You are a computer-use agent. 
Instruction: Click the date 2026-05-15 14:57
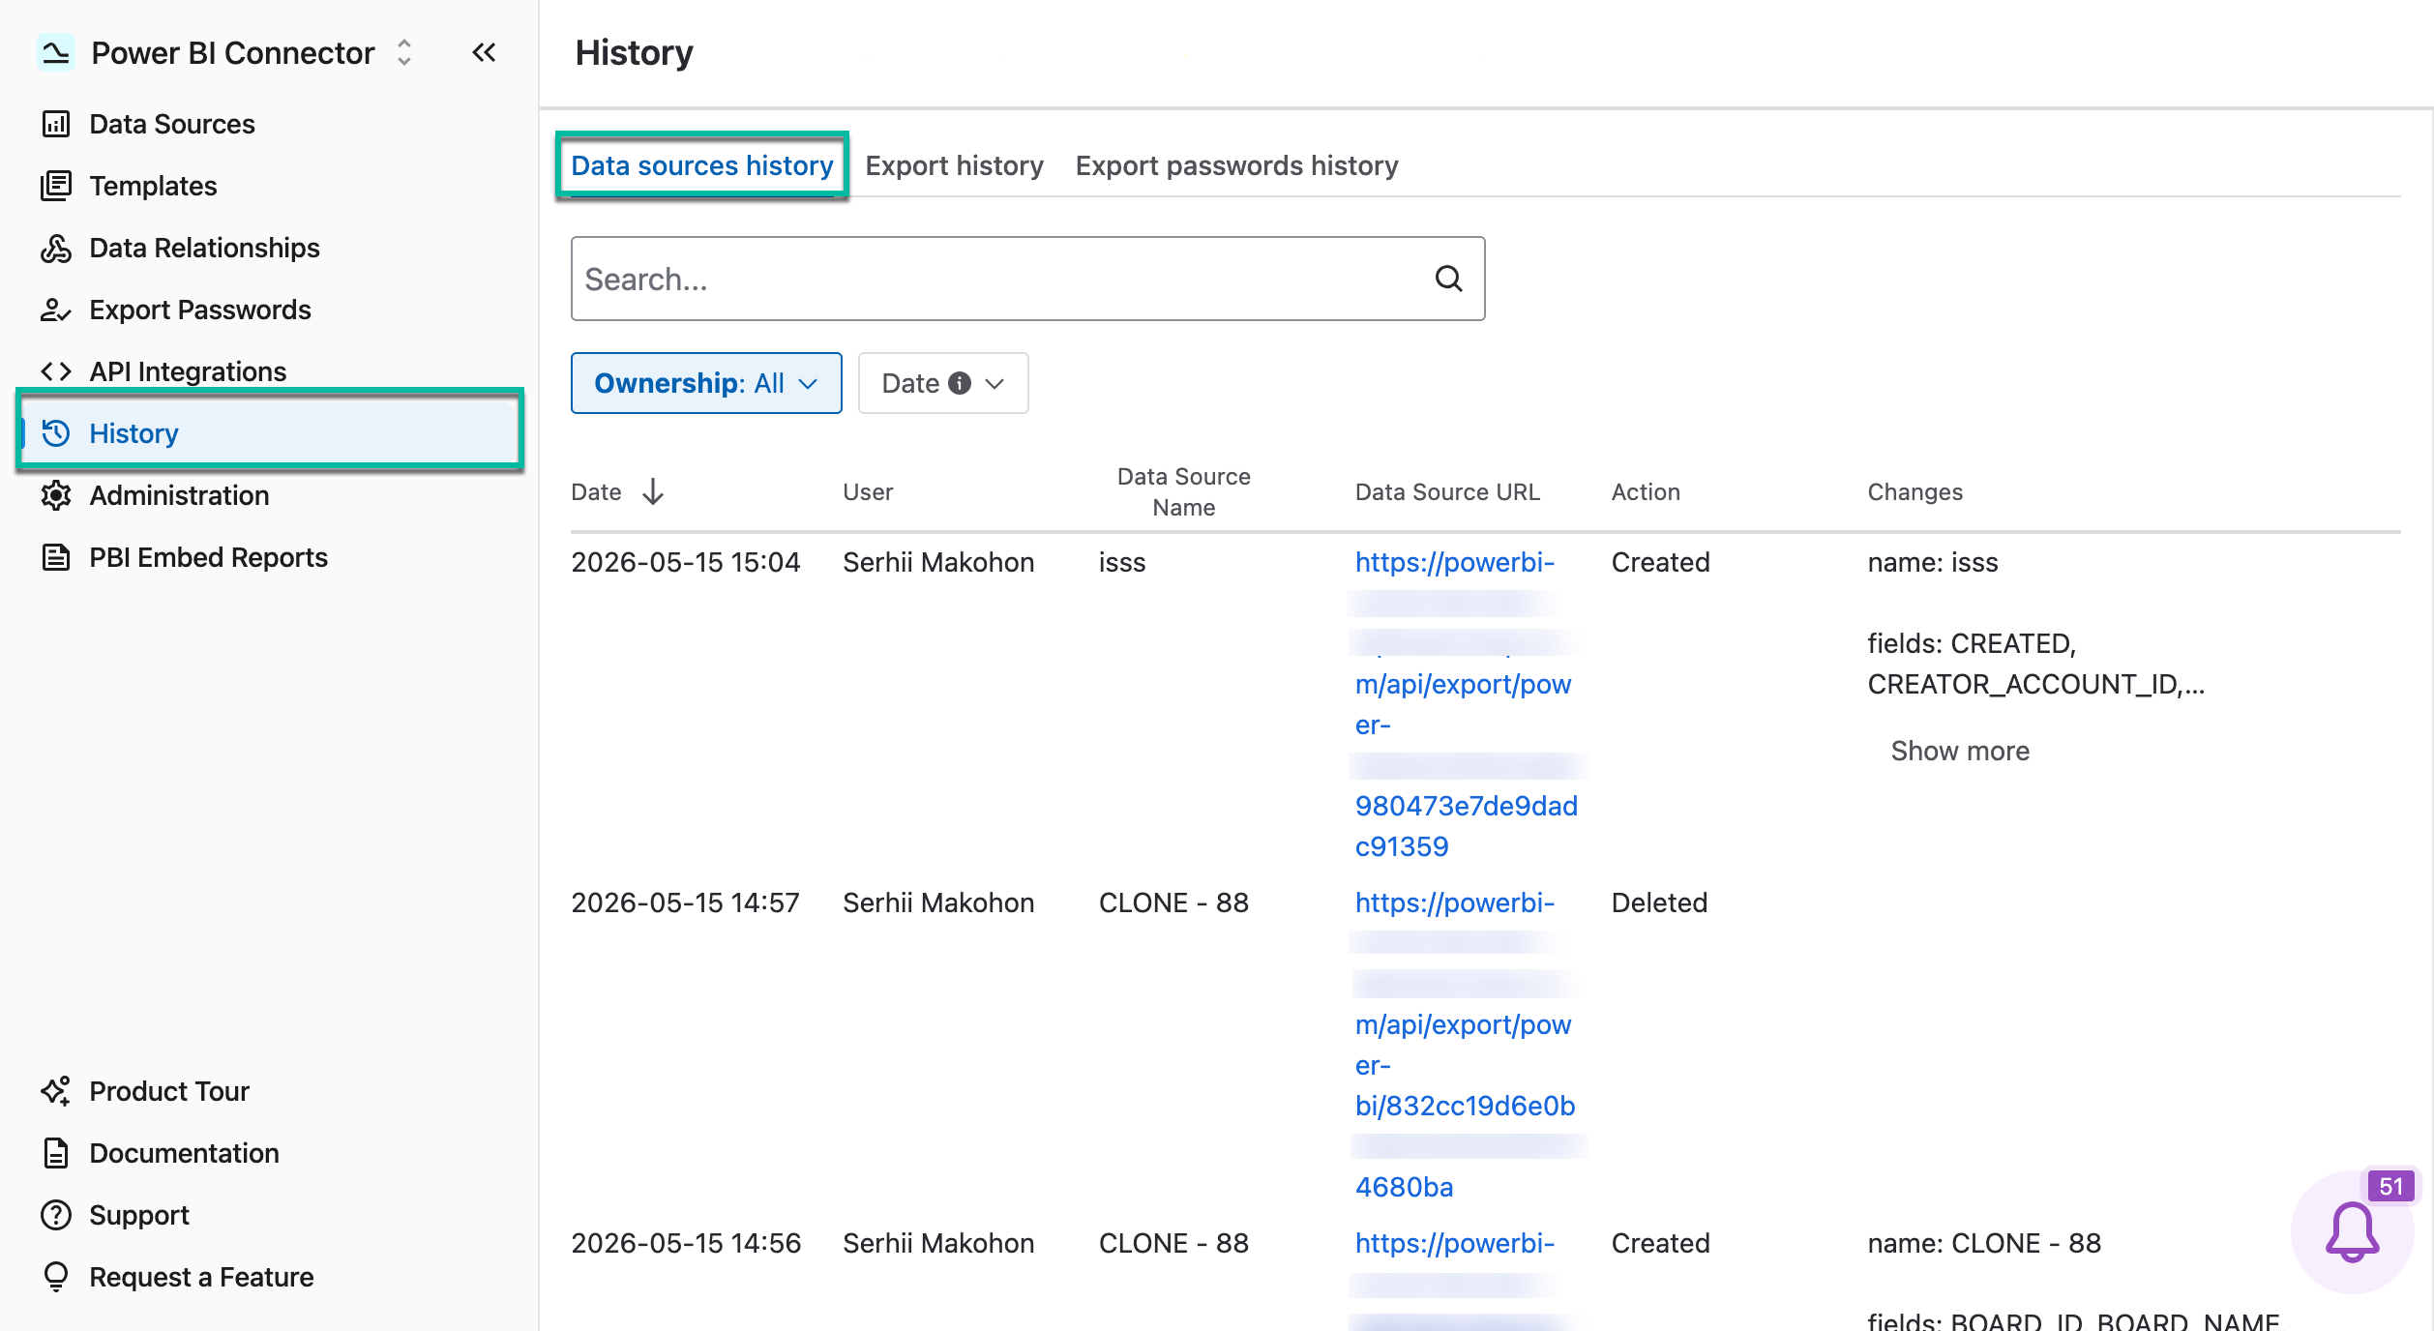pyautogui.click(x=685, y=902)
